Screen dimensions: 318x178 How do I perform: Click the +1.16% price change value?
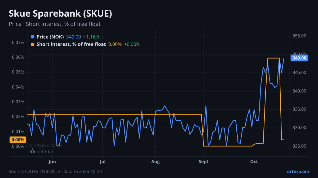pyautogui.click(x=91, y=37)
